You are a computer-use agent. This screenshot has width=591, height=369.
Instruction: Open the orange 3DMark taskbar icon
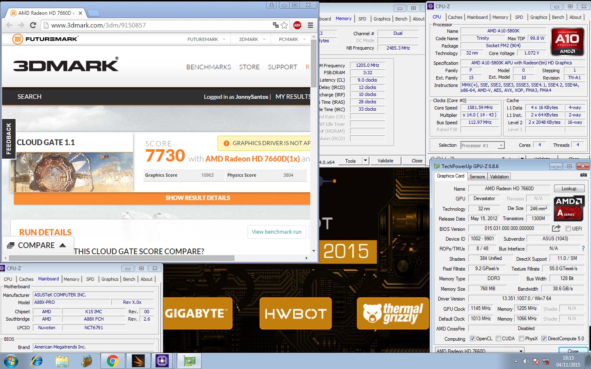(138, 361)
